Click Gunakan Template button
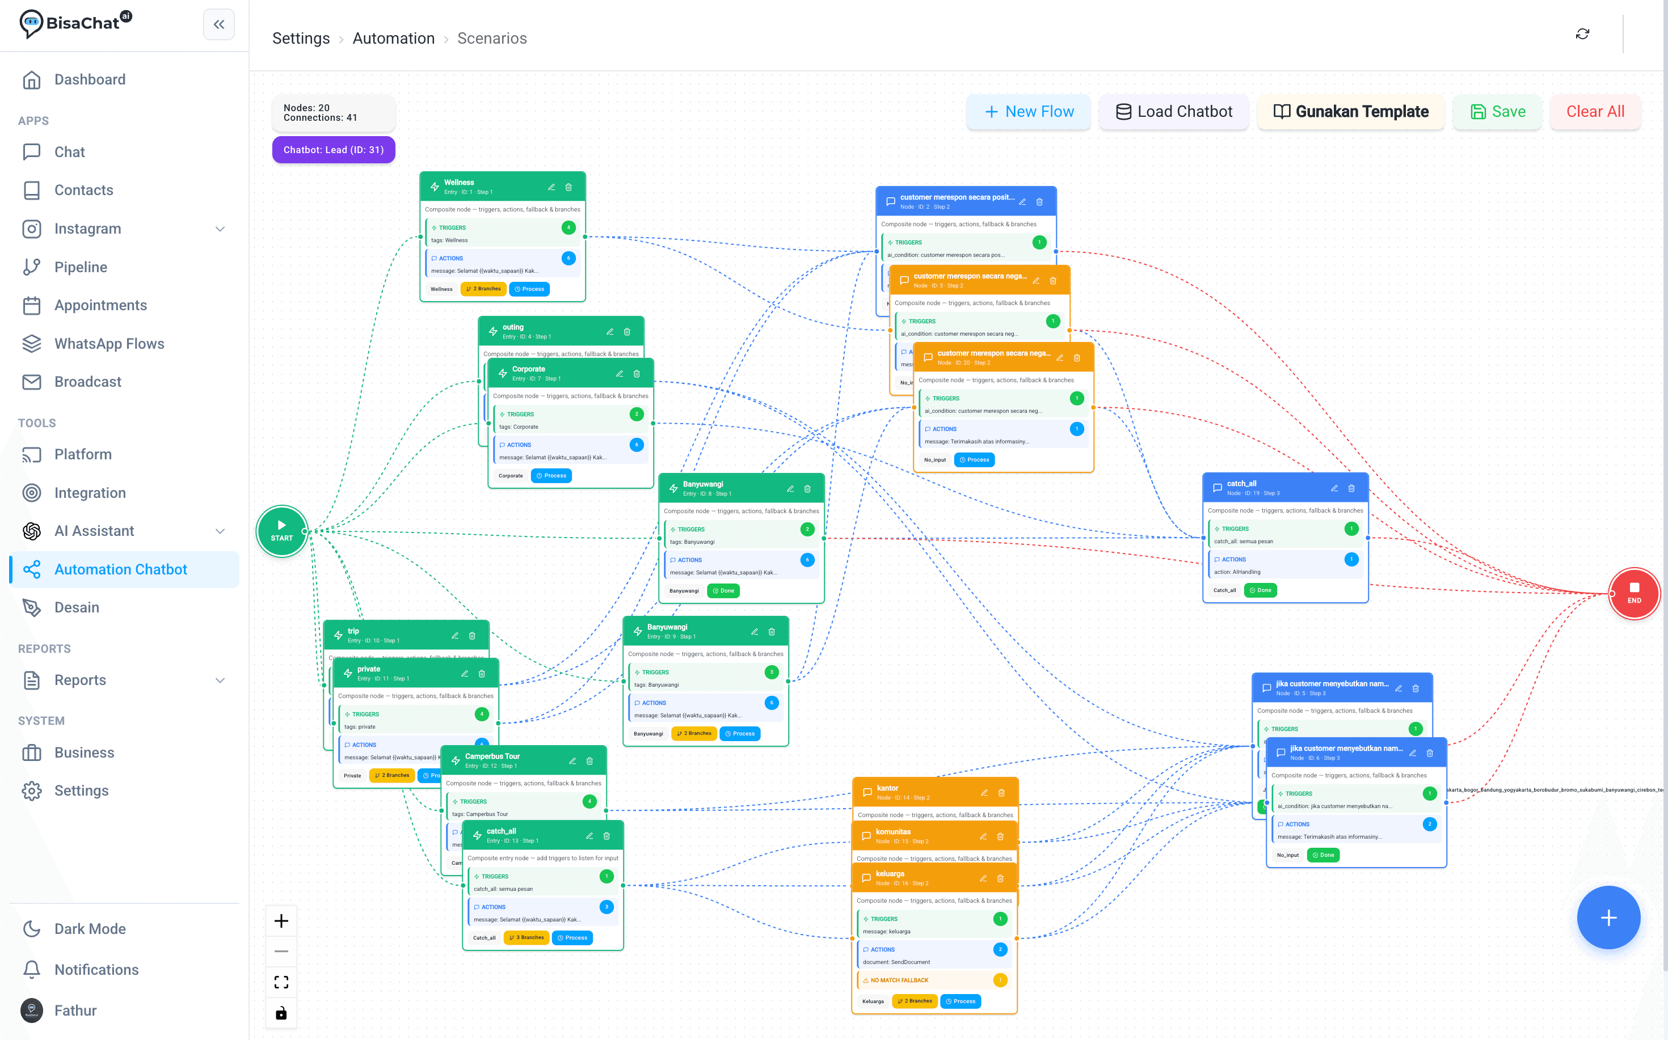 [x=1350, y=111]
